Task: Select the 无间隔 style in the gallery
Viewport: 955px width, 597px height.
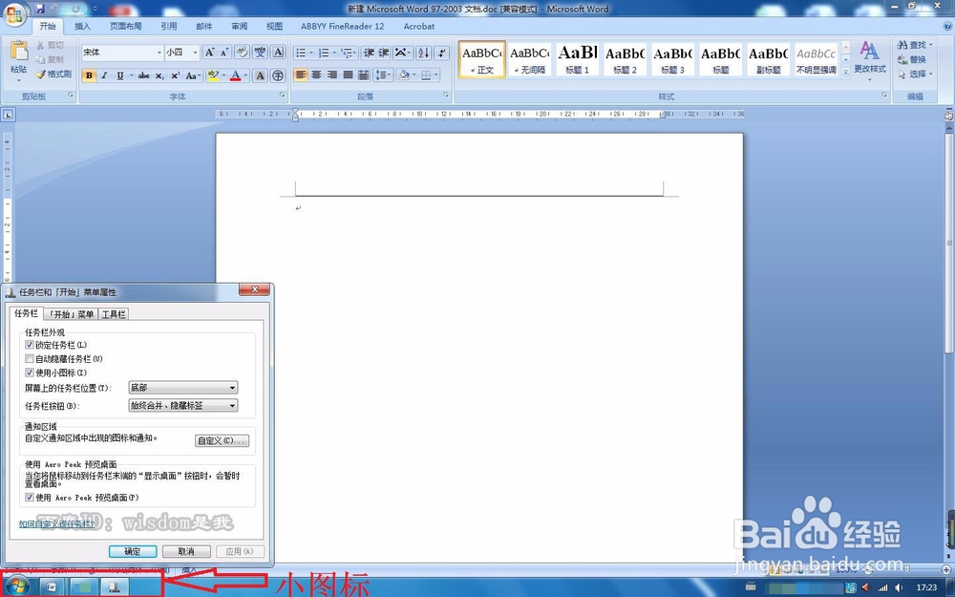Action: click(529, 59)
